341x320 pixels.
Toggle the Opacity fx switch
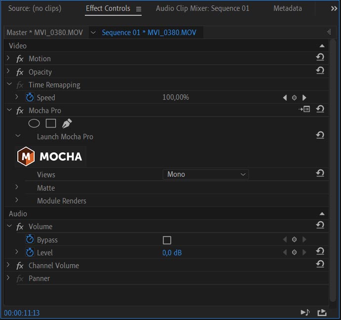[20, 72]
